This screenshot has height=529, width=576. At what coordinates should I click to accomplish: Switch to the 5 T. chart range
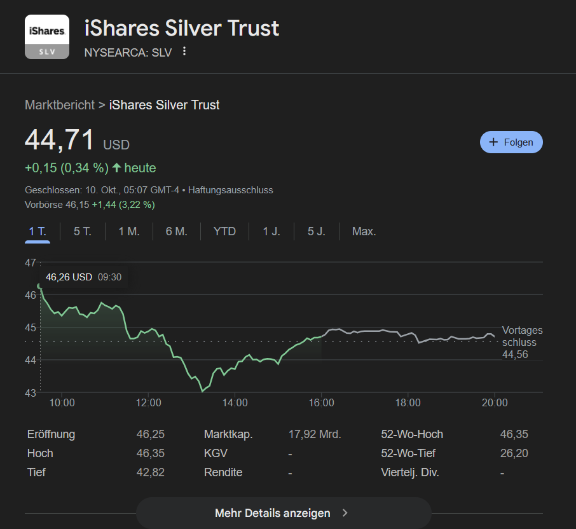click(x=82, y=231)
